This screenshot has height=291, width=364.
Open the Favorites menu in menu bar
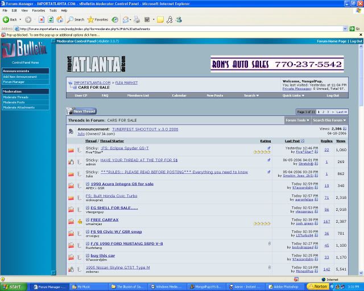click(x=38, y=10)
